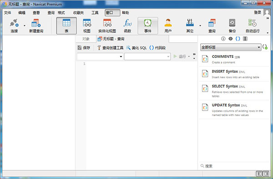This screenshot has width=273, height=179.
Task: Expand the query toolbar overflow chevron
Action: pyautogui.click(x=194, y=54)
